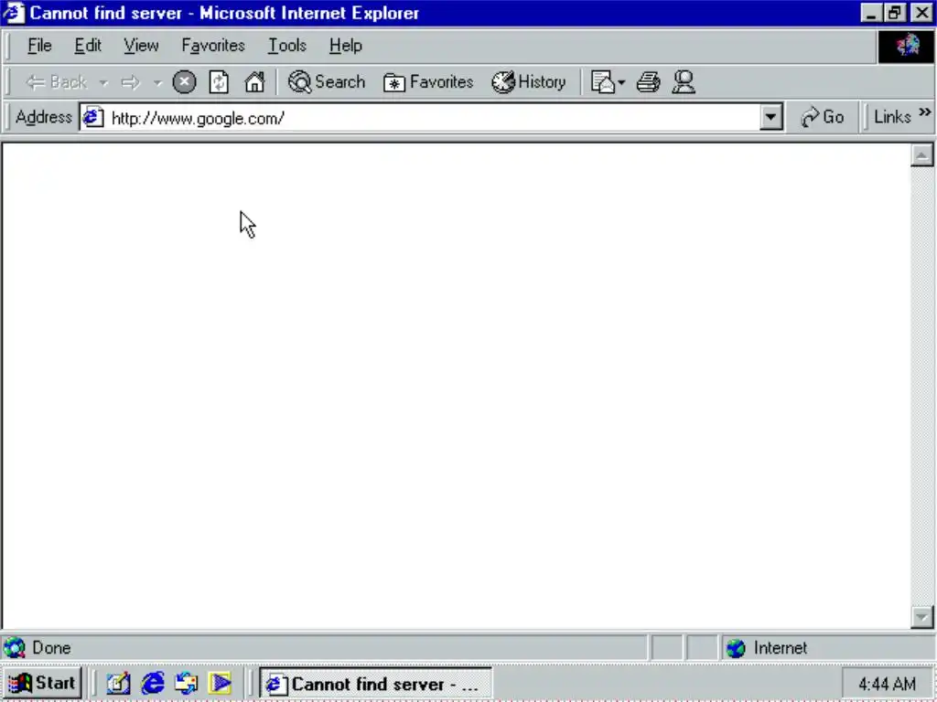This screenshot has width=937, height=702.
Task: Click the Messenger toolbar icon
Action: tap(684, 81)
